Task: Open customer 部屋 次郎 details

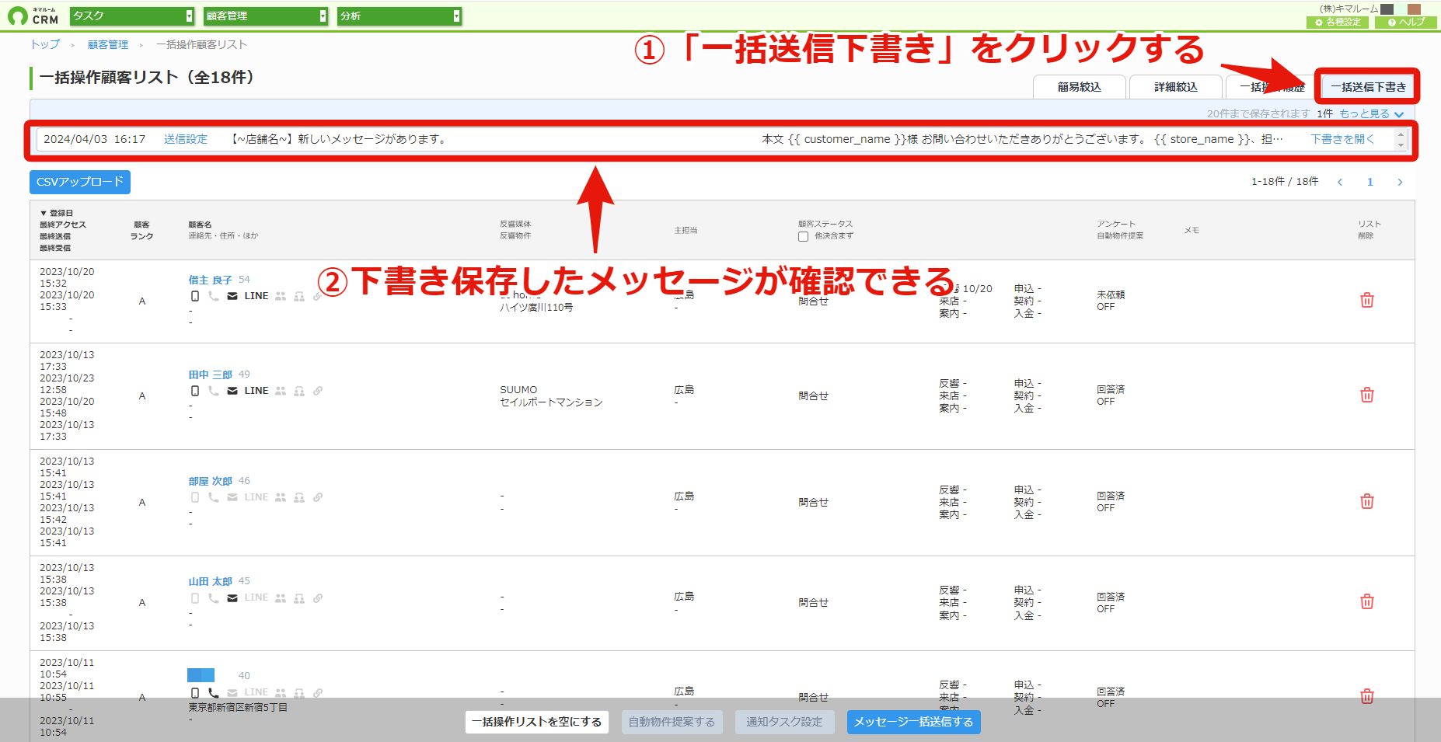Action: [x=210, y=481]
